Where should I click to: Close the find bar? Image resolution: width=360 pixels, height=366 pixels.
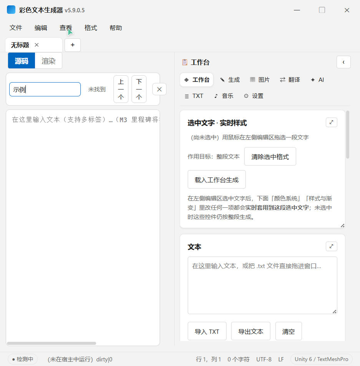(159, 89)
